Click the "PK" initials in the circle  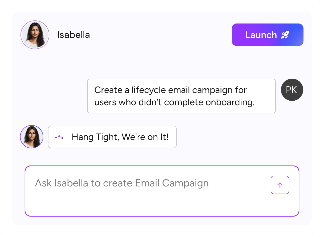292,90
